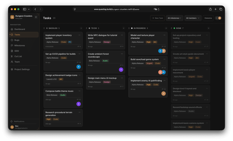Click the Urgent tag on Build save/load card
233x141 pixels.
(149, 63)
